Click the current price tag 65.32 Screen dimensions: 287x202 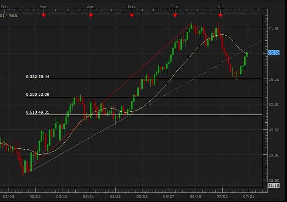click(274, 53)
